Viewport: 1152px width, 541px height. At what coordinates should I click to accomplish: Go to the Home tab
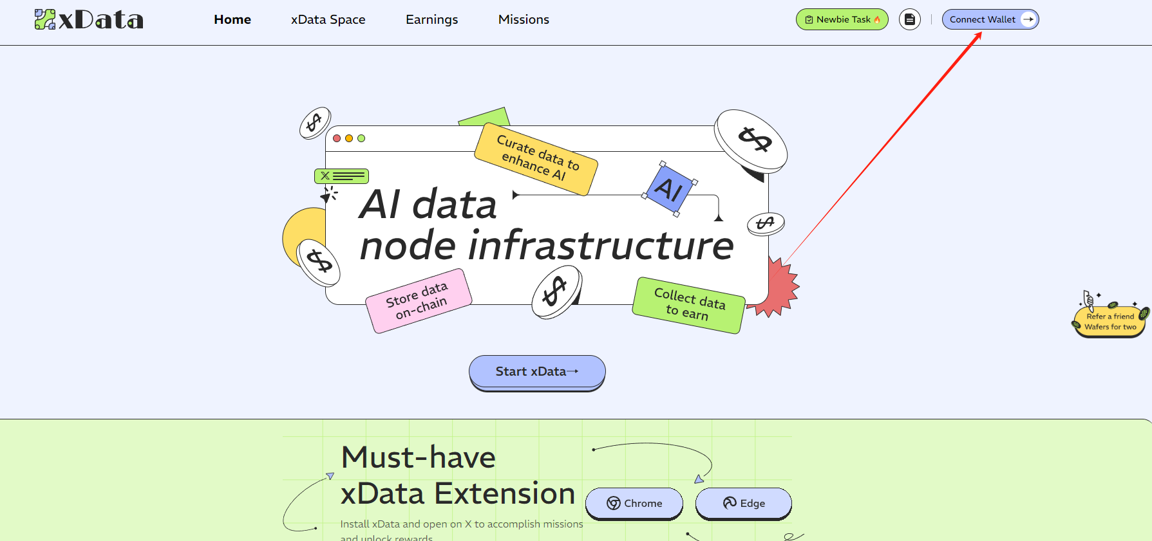pyautogui.click(x=232, y=19)
